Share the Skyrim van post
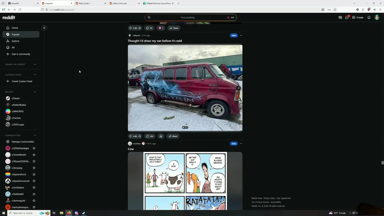The image size is (384, 216). (x=173, y=136)
